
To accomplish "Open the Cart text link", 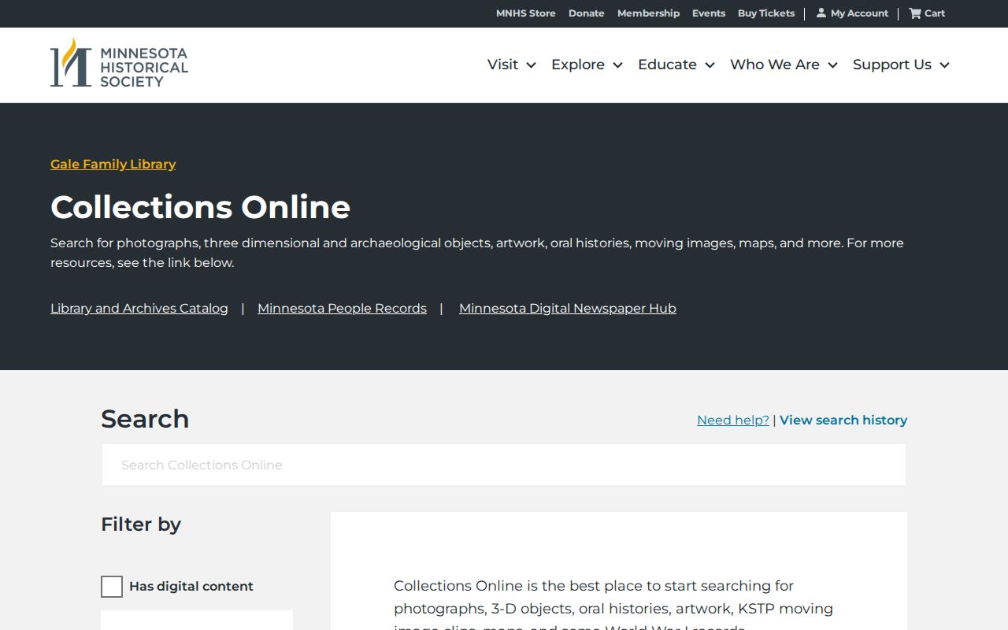I will [935, 13].
